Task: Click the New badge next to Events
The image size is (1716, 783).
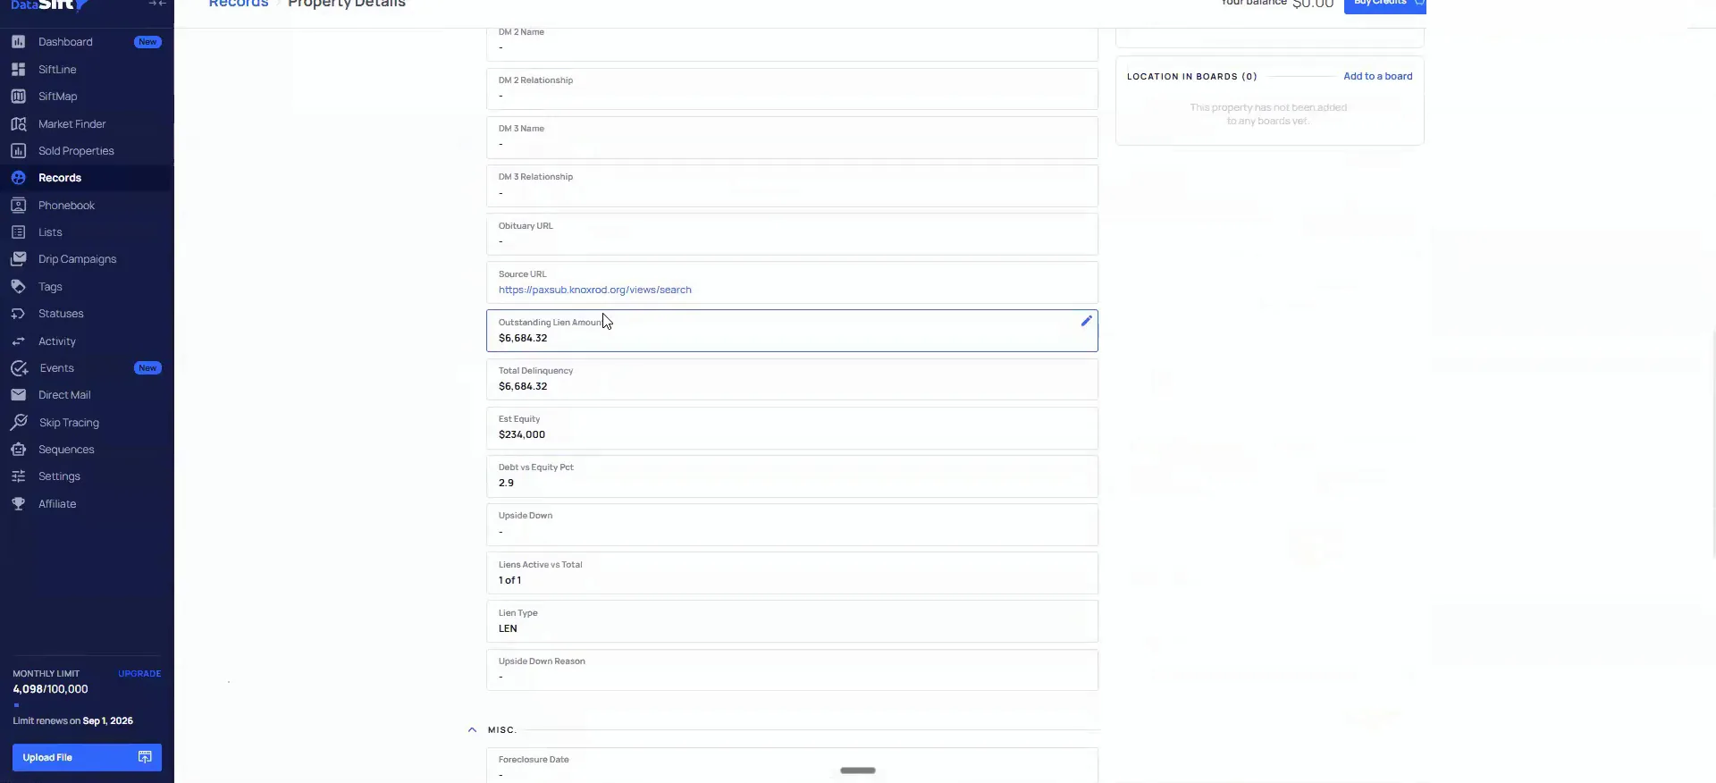Action: click(147, 368)
